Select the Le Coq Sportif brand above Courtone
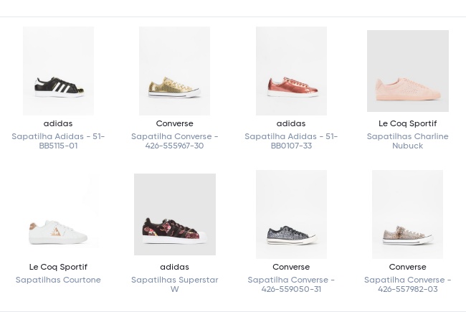 point(58,267)
